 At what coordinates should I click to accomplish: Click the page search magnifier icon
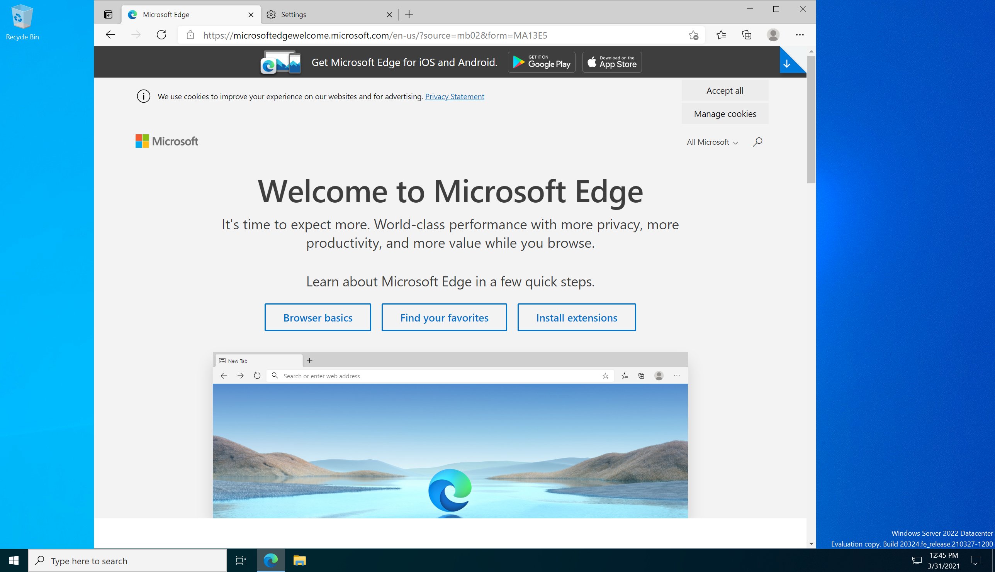tap(757, 142)
